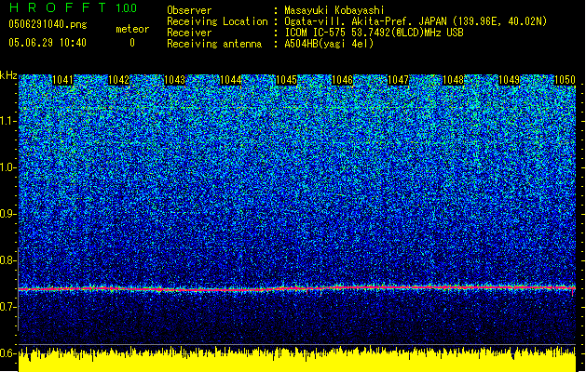The width and height of the screenshot is (586, 372).
Task: Click the 1047 time marker
Action: [x=398, y=80]
